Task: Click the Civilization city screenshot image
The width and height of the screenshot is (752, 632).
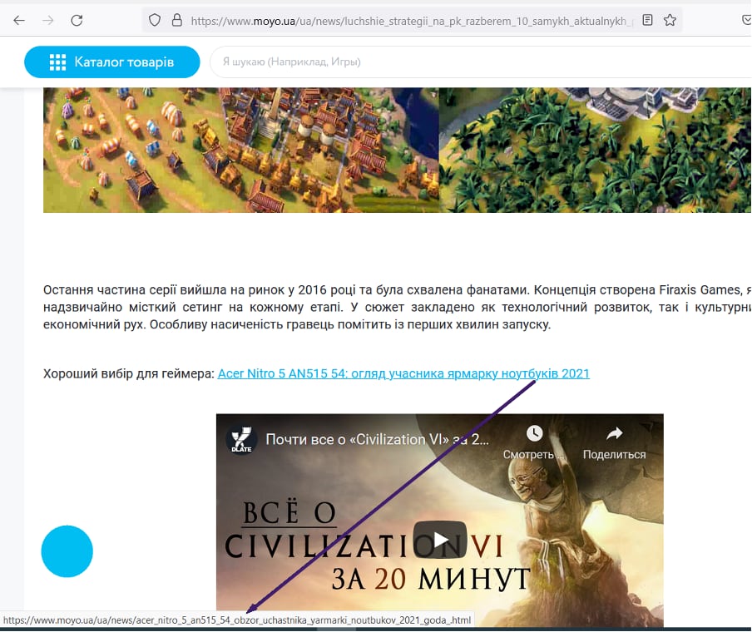Action: pos(397,150)
